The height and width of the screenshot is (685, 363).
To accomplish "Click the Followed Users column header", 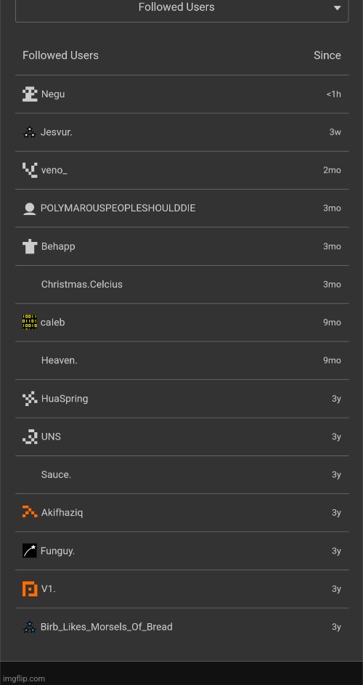I will click(x=60, y=55).
